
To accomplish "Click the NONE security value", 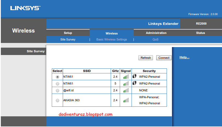I will click(143, 90).
